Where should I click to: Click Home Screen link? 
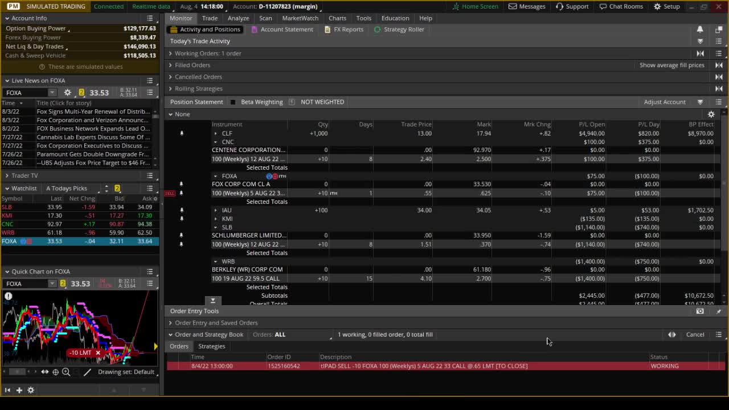(475, 6)
